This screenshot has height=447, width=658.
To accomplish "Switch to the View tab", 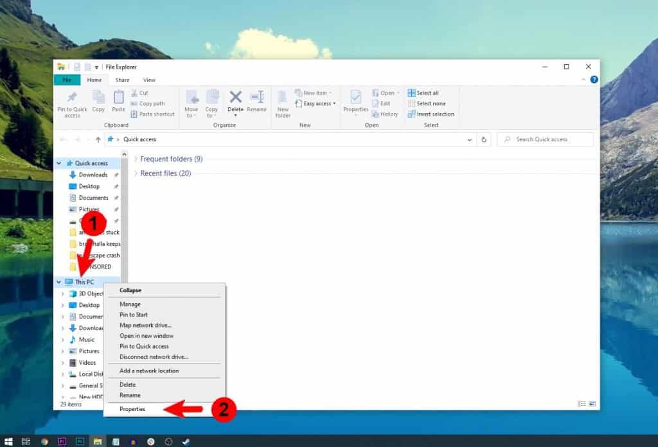I will 149,80.
